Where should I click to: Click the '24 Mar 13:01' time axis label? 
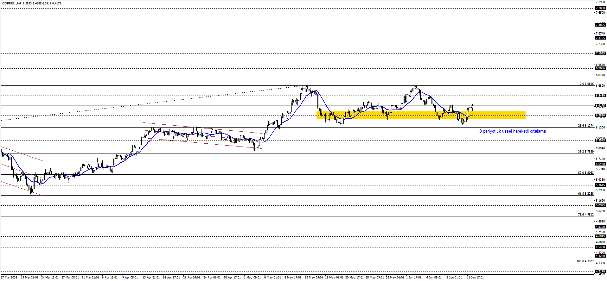coord(50,278)
